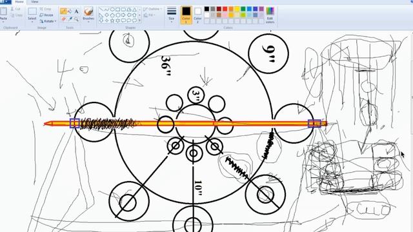Choose the Line shape
The image size is (413, 232).
click(x=101, y=9)
